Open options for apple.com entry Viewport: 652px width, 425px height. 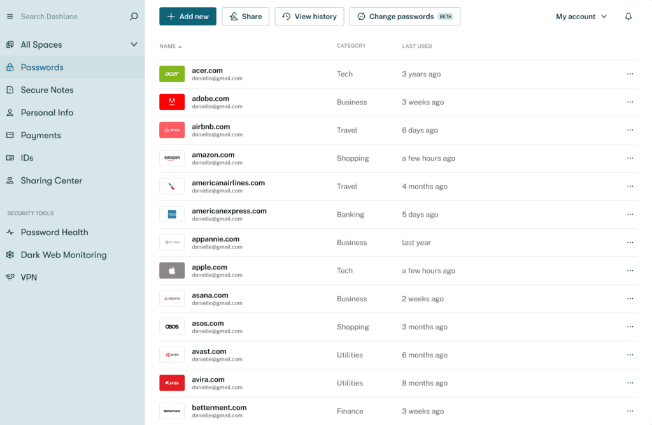[630, 270]
